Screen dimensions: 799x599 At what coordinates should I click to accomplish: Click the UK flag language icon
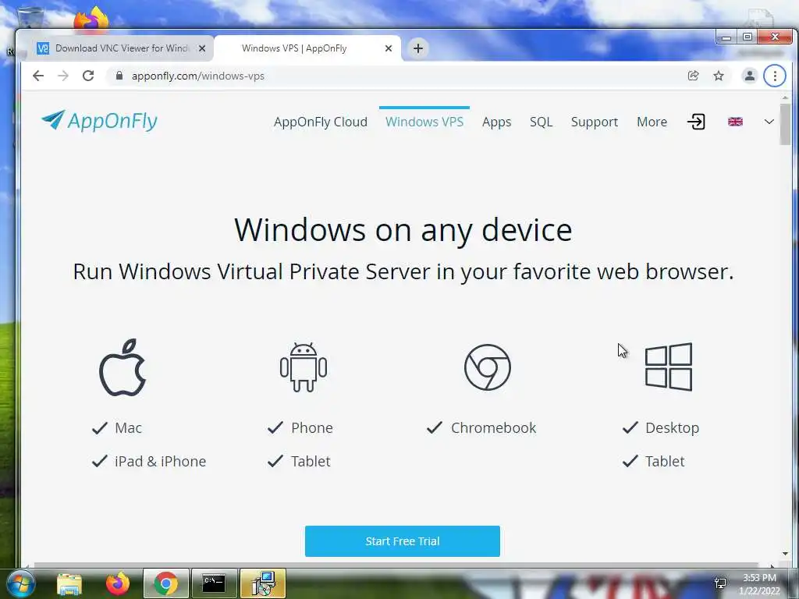[735, 122]
